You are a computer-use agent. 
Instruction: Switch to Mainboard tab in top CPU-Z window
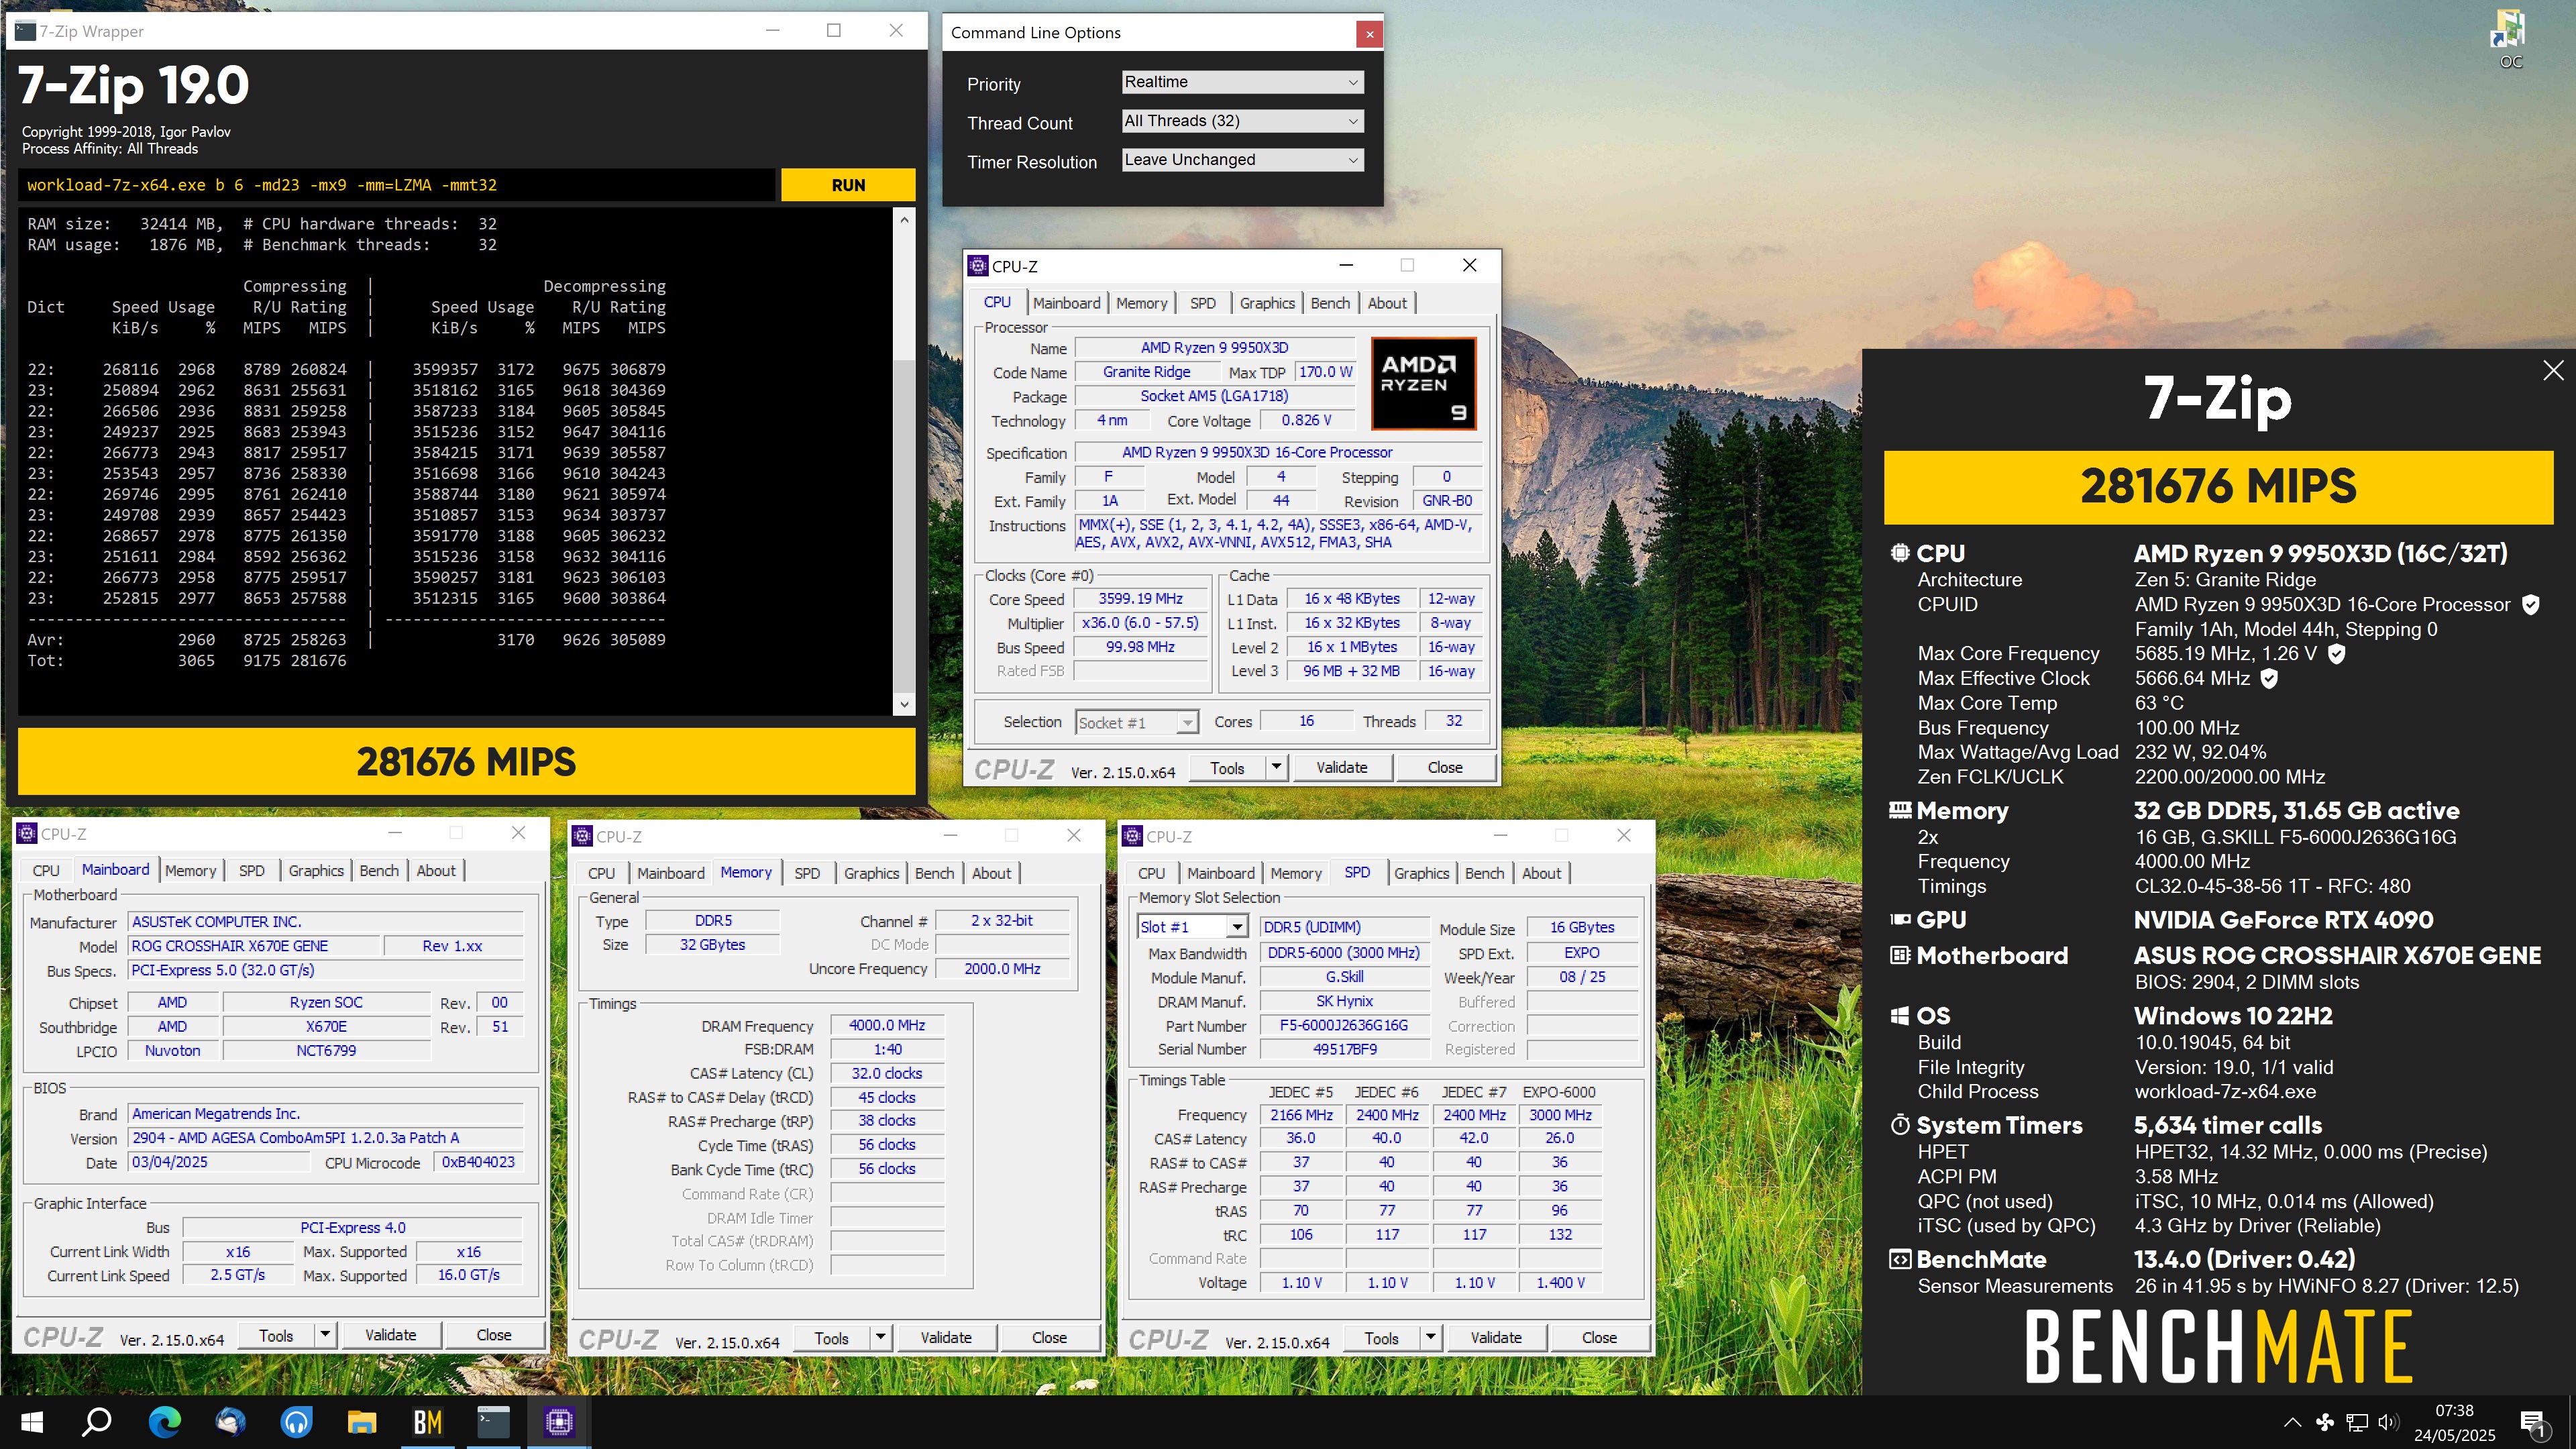(x=1066, y=303)
